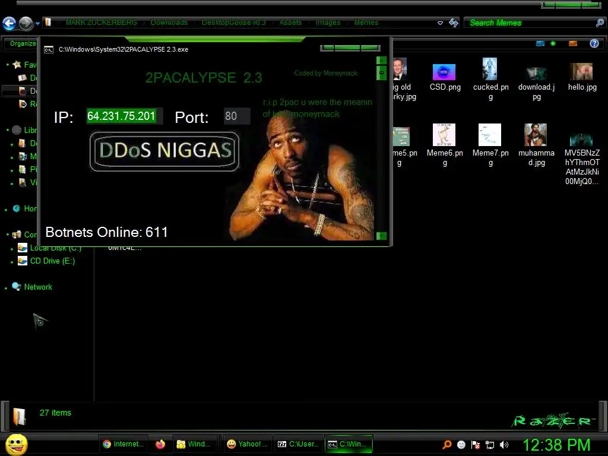Select the cucked.png file

pyautogui.click(x=490, y=80)
